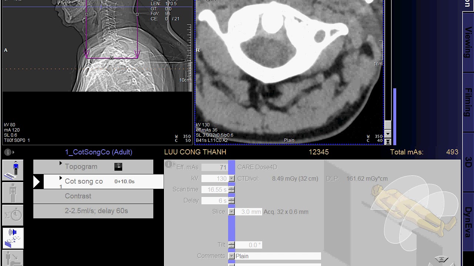This screenshot has width=474, height=266.
Task: Open the Slice dropdown arrow
Action: point(231,212)
